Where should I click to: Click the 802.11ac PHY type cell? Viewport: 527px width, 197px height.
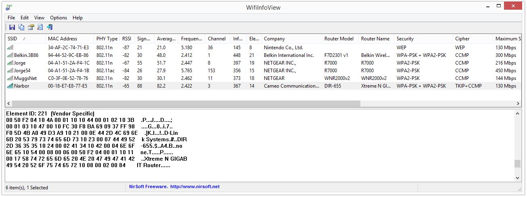107,70
